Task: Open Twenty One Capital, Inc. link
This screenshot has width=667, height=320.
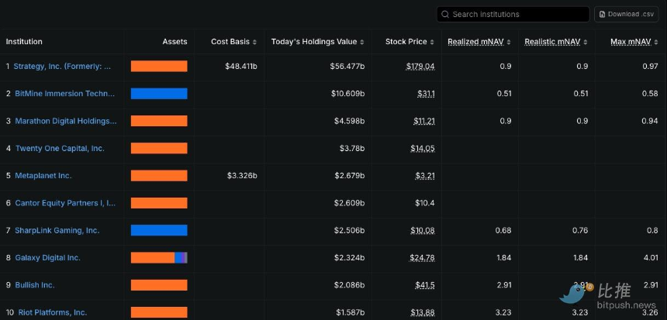Action: [x=60, y=148]
